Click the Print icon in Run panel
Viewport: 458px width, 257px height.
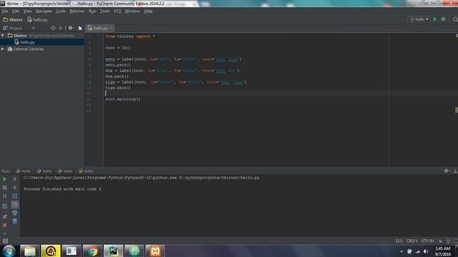(14, 213)
